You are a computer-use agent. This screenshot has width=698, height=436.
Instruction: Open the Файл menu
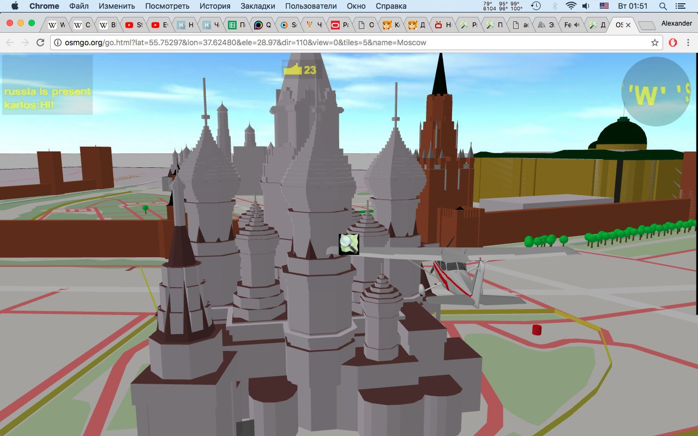point(80,6)
